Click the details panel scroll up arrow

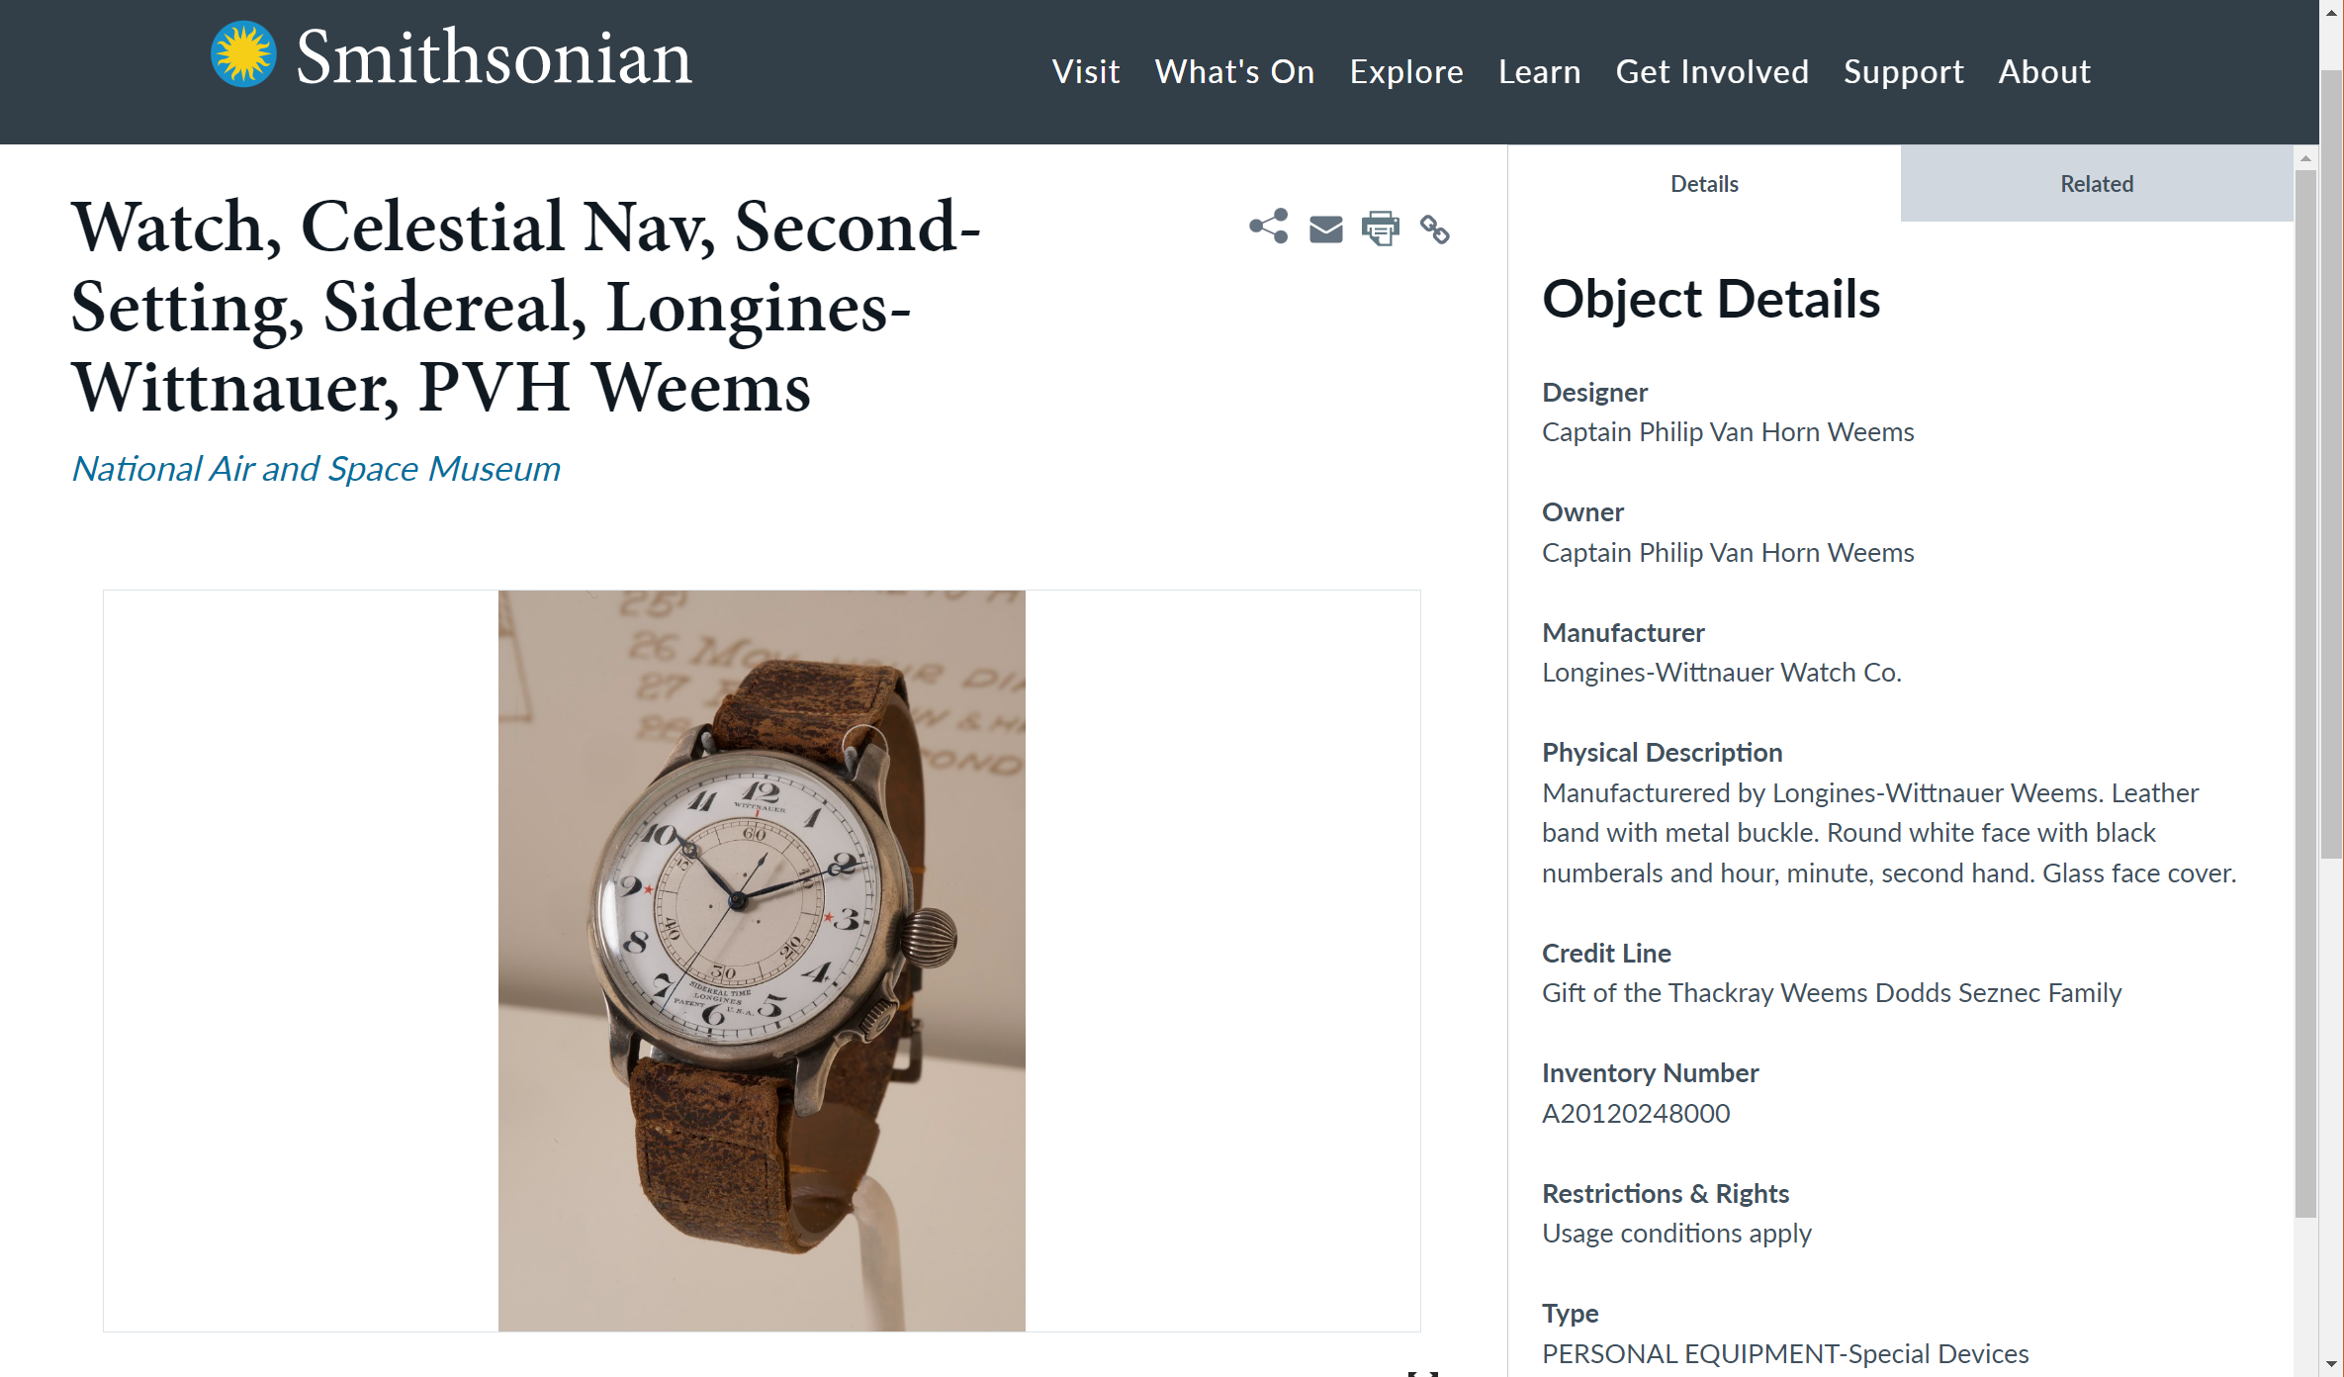tap(2305, 158)
